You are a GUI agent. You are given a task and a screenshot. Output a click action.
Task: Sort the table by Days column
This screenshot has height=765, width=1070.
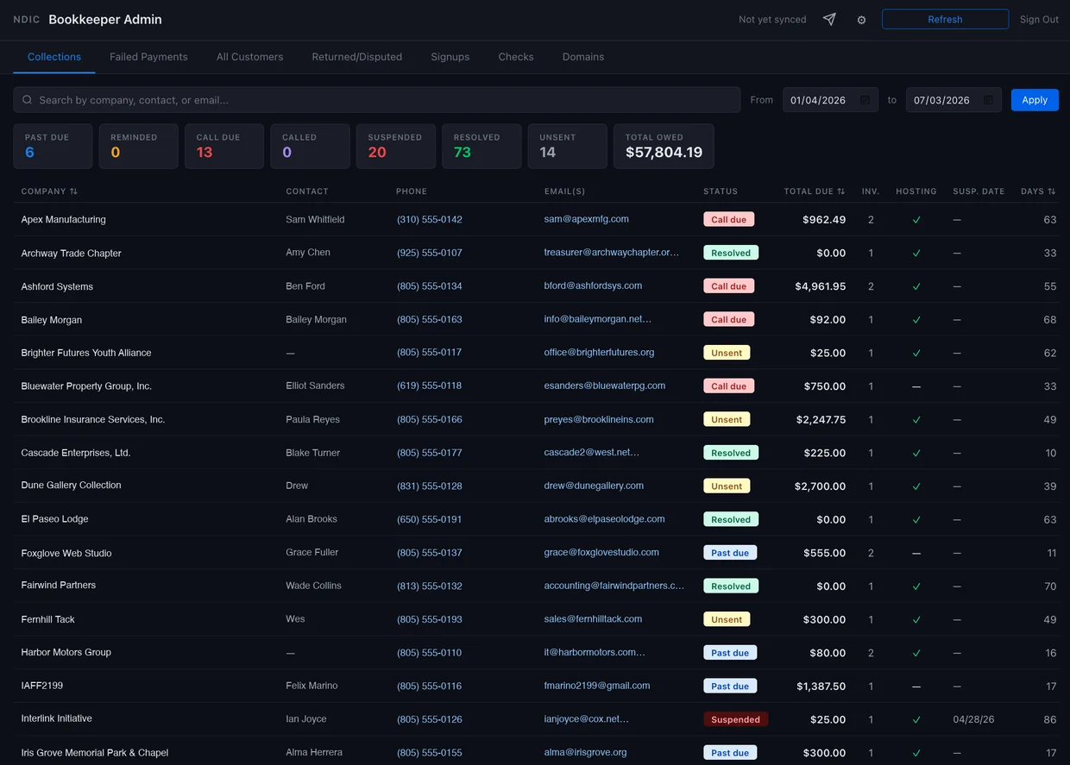point(1038,191)
